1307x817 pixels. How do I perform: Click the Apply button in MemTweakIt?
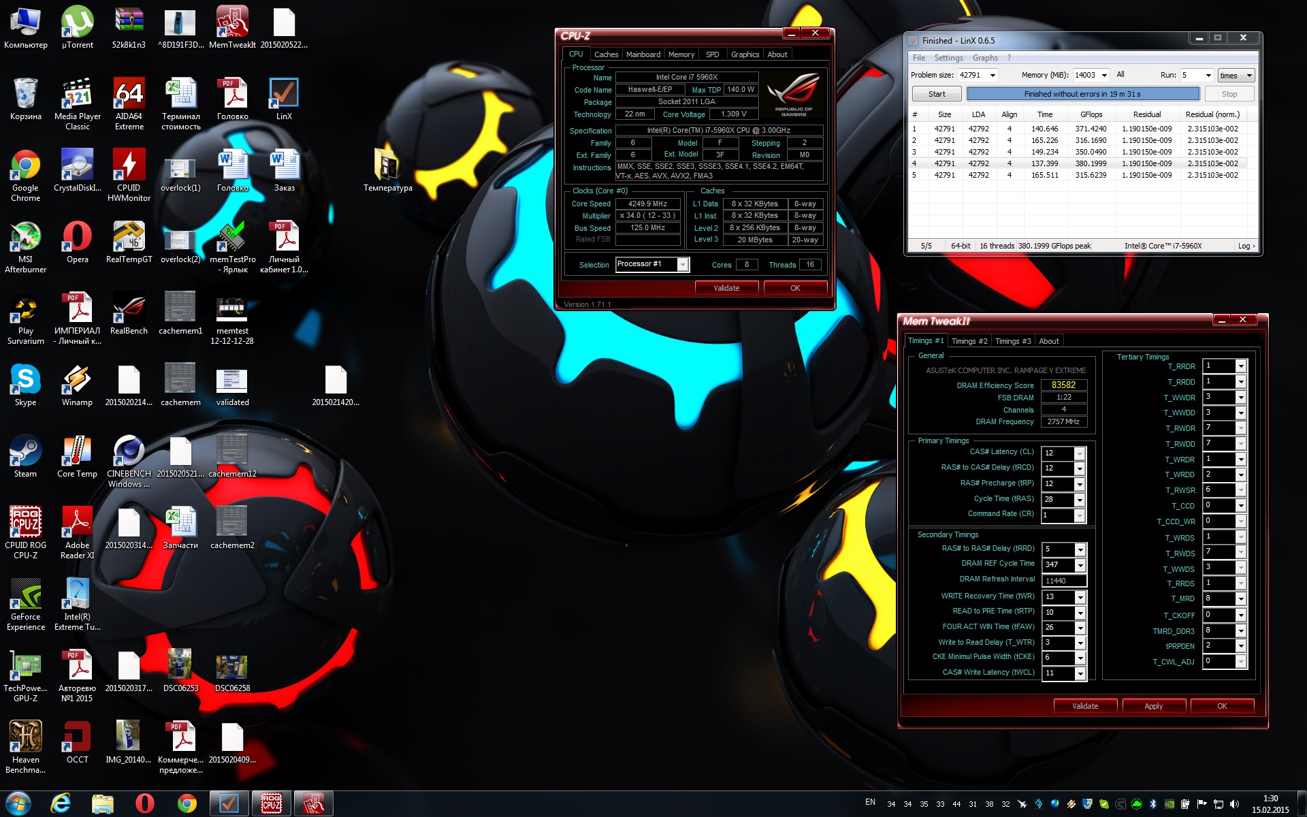tap(1153, 706)
